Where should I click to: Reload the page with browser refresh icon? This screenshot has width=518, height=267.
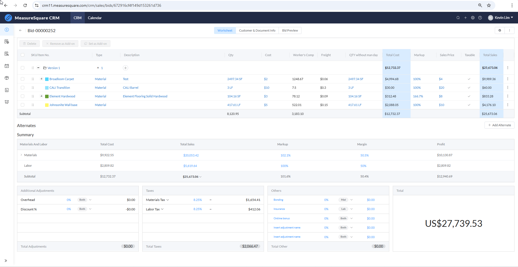tap(25, 5)
